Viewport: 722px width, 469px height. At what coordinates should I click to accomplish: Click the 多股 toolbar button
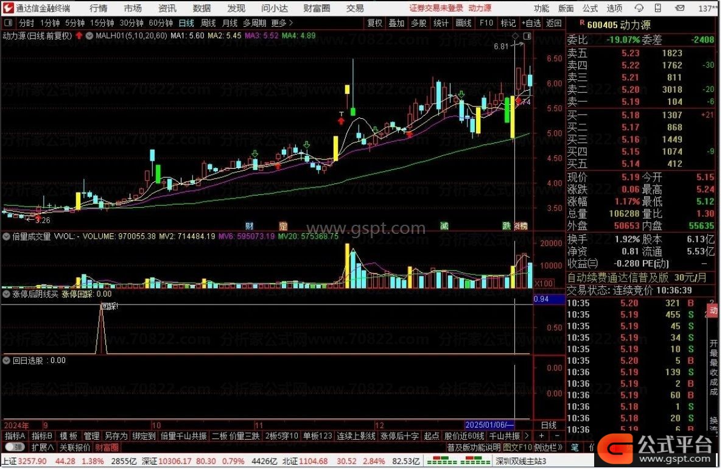click(x=419, y=23)
